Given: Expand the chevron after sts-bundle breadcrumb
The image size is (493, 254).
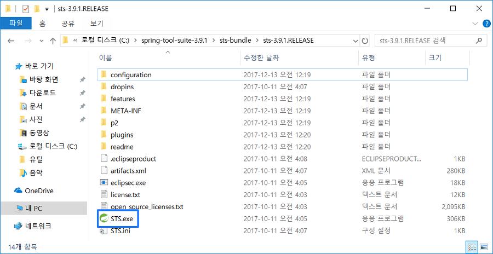Looking at the screenshot, I should tap(257, 41).
